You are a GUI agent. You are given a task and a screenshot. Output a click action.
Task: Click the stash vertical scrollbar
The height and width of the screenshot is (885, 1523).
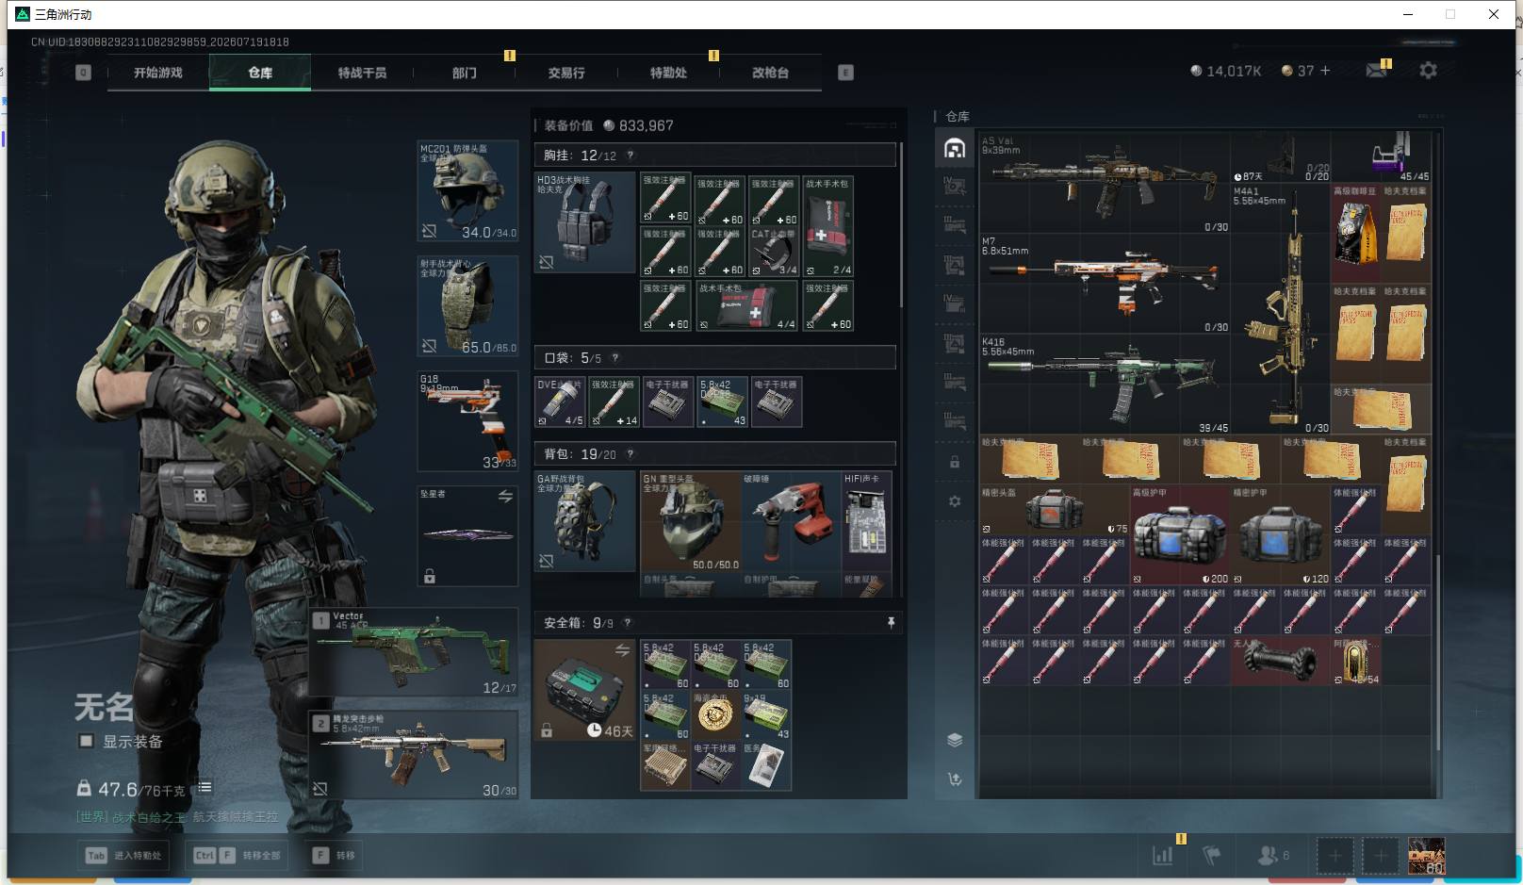coord(1438,652)
